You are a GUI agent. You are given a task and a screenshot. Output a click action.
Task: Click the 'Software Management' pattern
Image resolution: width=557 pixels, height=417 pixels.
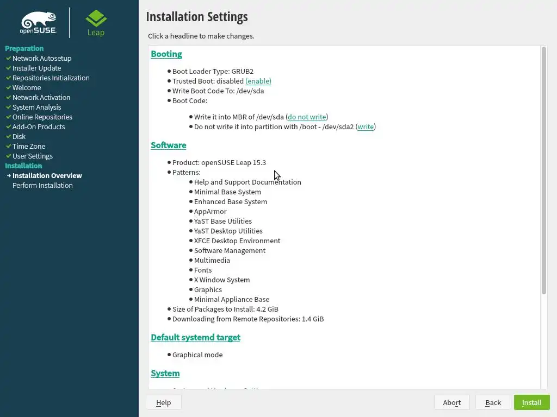coord(230,250)
